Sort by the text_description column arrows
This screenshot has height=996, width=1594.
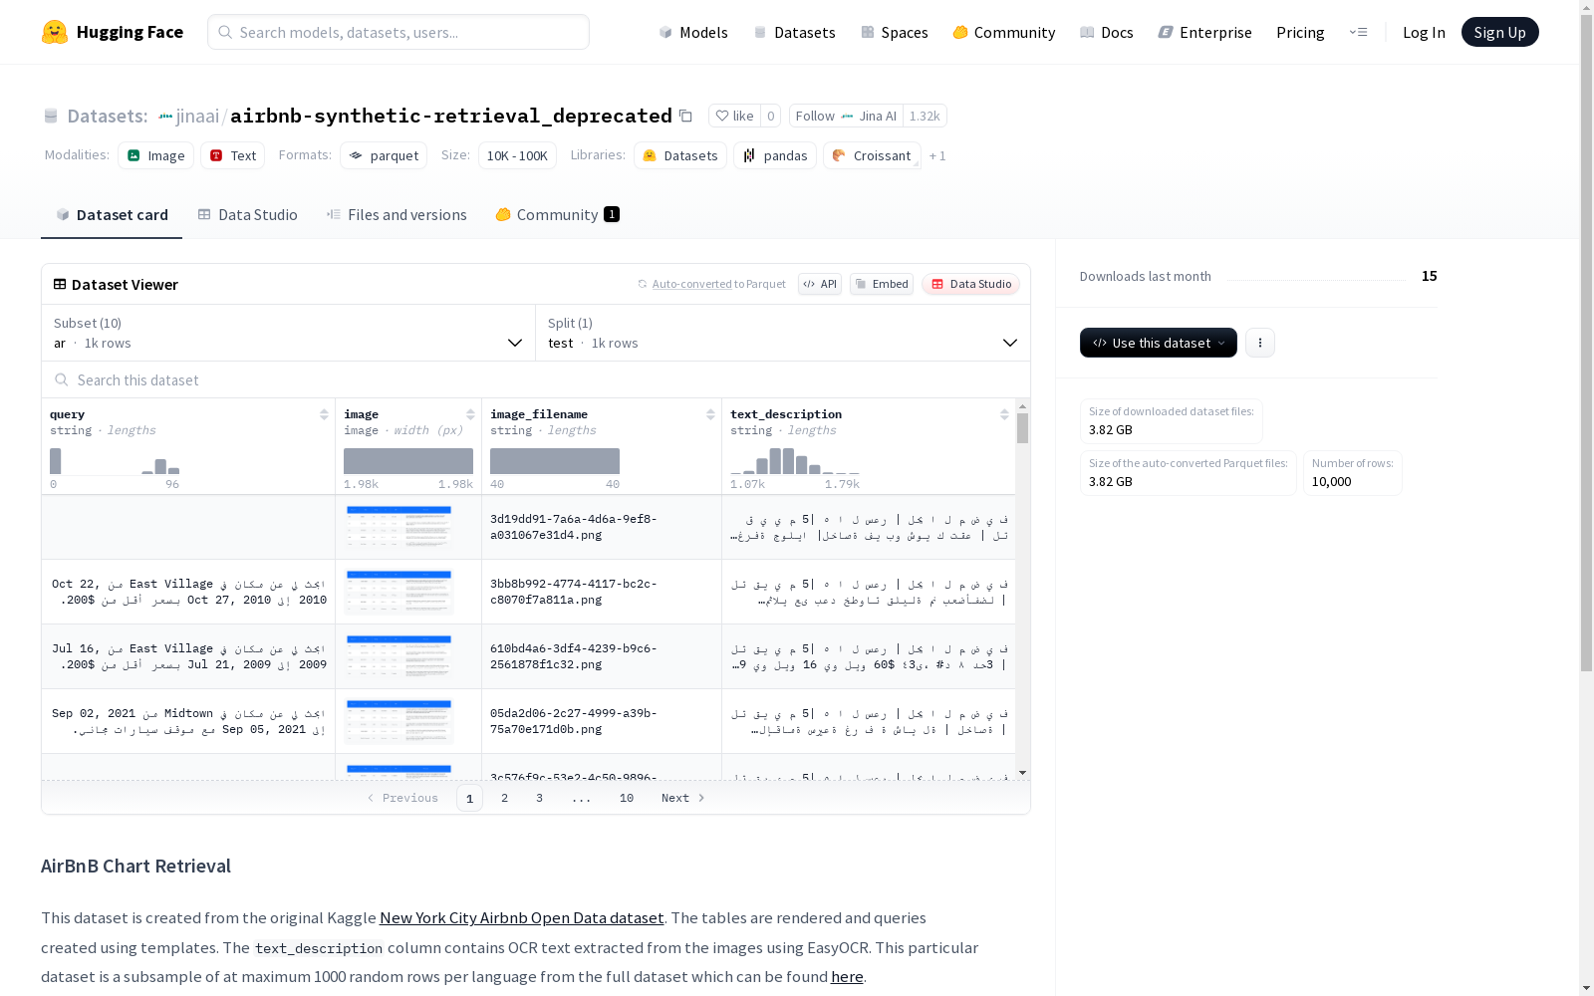click(1004, 414)
